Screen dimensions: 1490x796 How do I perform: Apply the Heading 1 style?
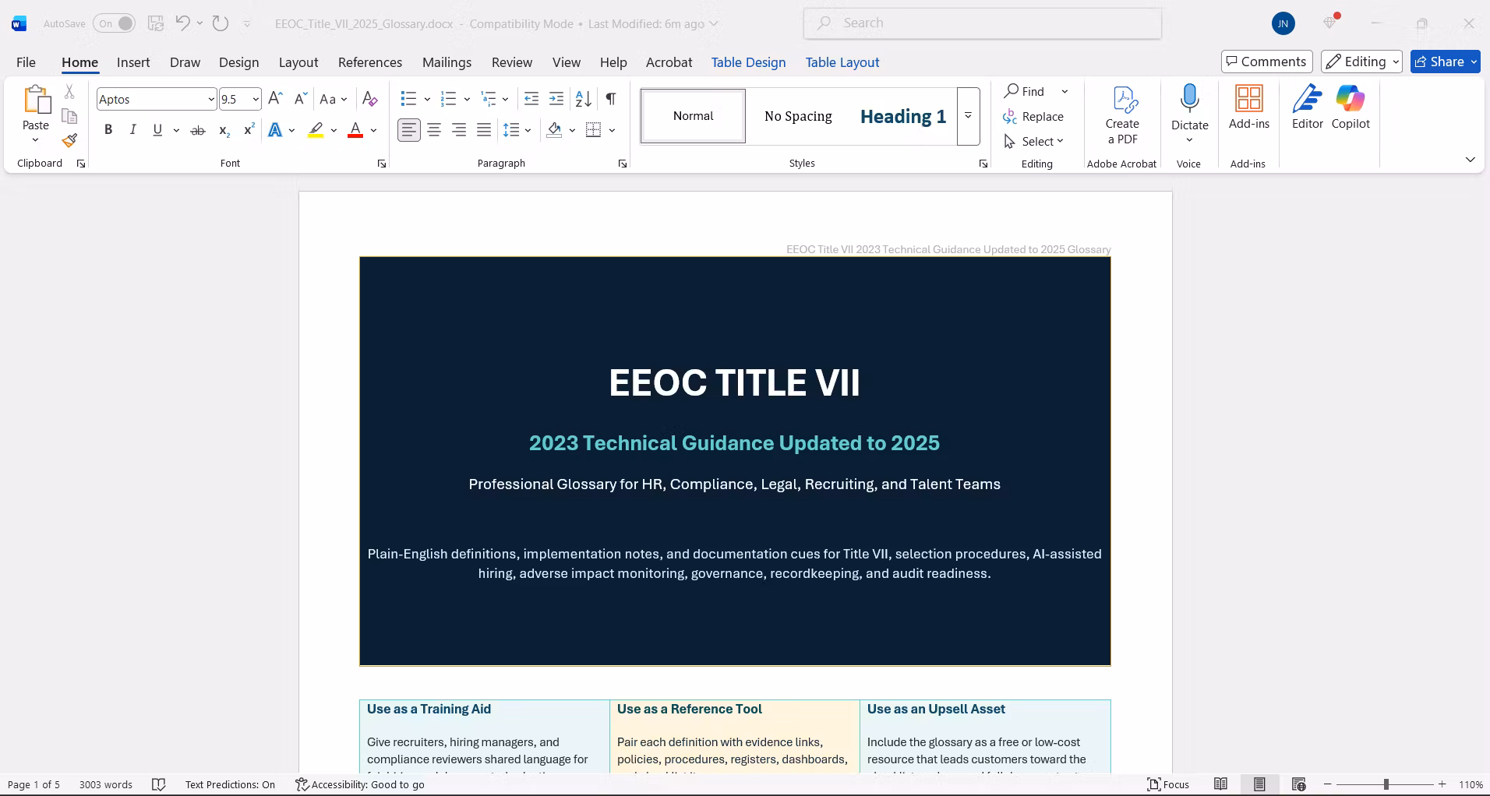[x=903, y=116]
